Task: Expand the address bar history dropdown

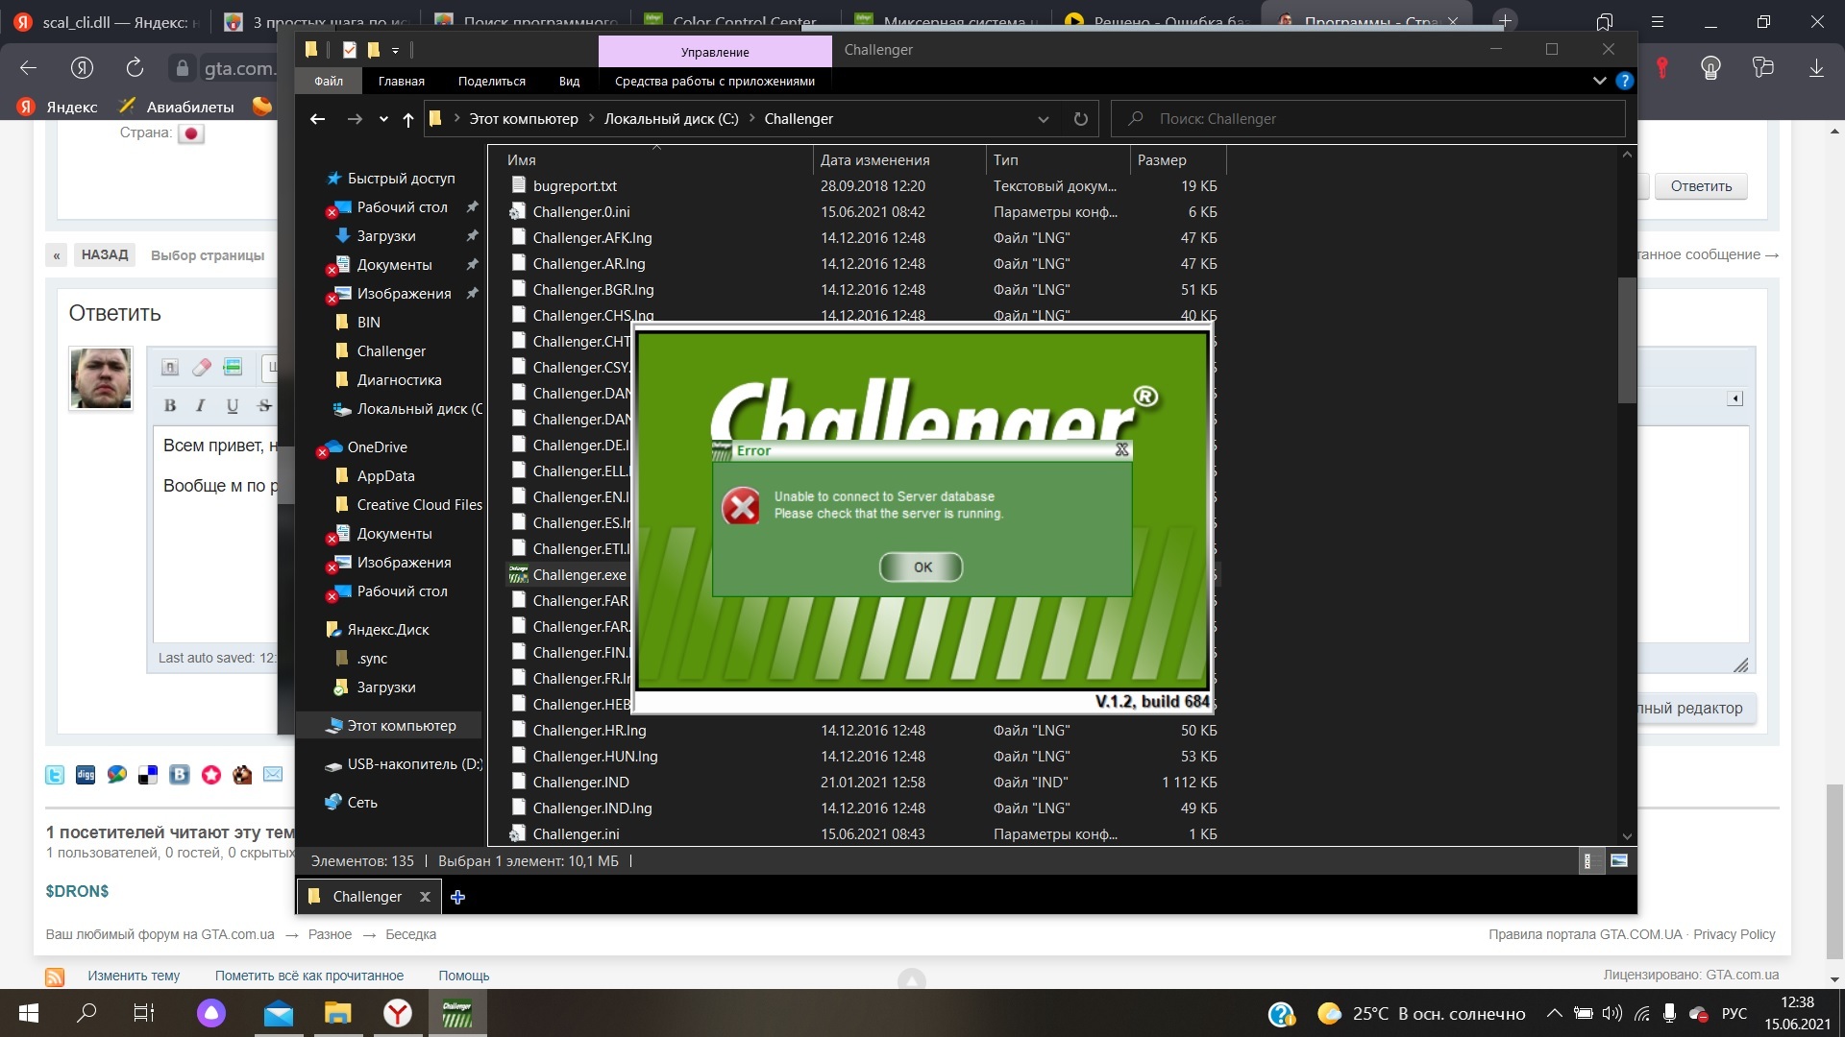Action: 1043,119
